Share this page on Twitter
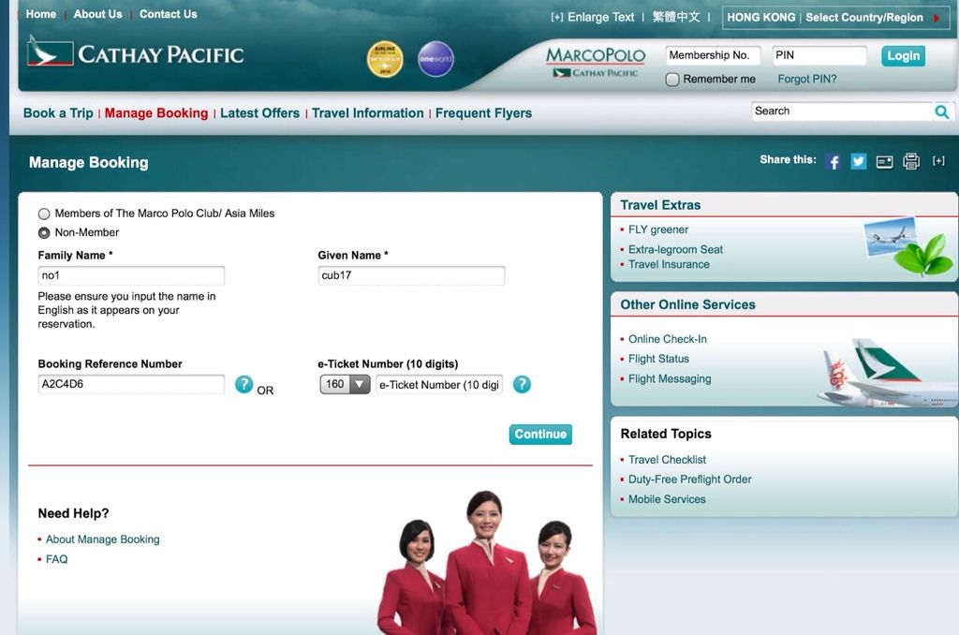The height and width of the screenshot is (635, 959). (x=859, y=161)
